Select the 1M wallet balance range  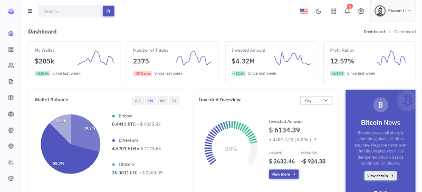click(x=150, y=101)
